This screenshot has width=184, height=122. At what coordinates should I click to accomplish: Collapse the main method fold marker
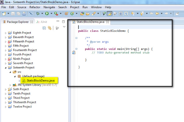[x=76, y=49]
